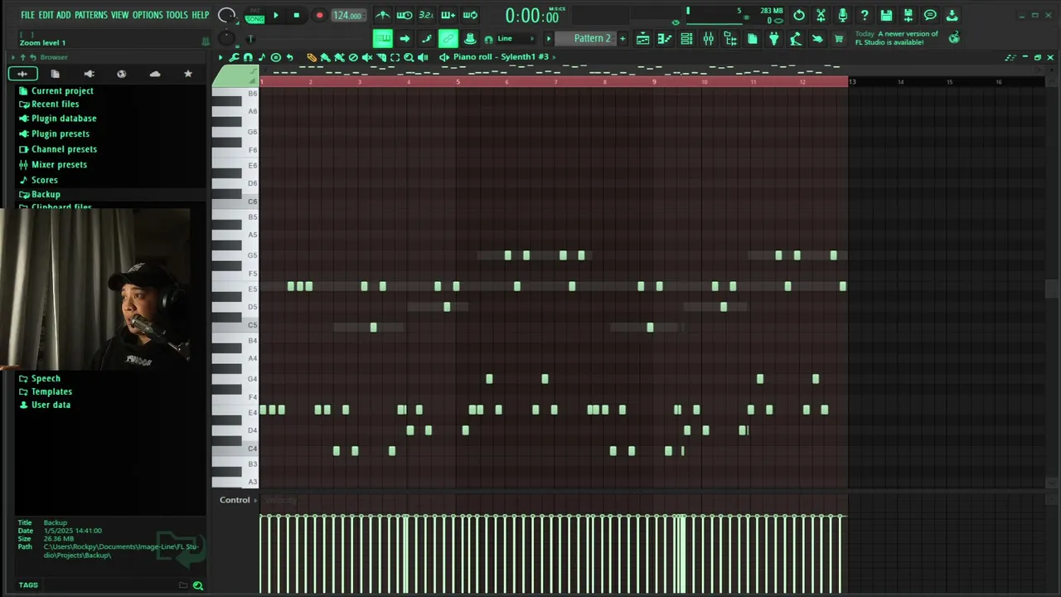Select the Delete tool in piano roll

pos(353,57)
